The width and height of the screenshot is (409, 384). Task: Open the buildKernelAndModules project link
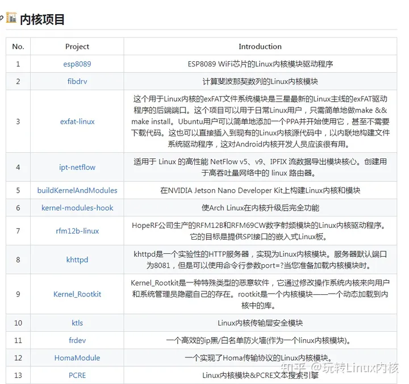click(77, 190)
